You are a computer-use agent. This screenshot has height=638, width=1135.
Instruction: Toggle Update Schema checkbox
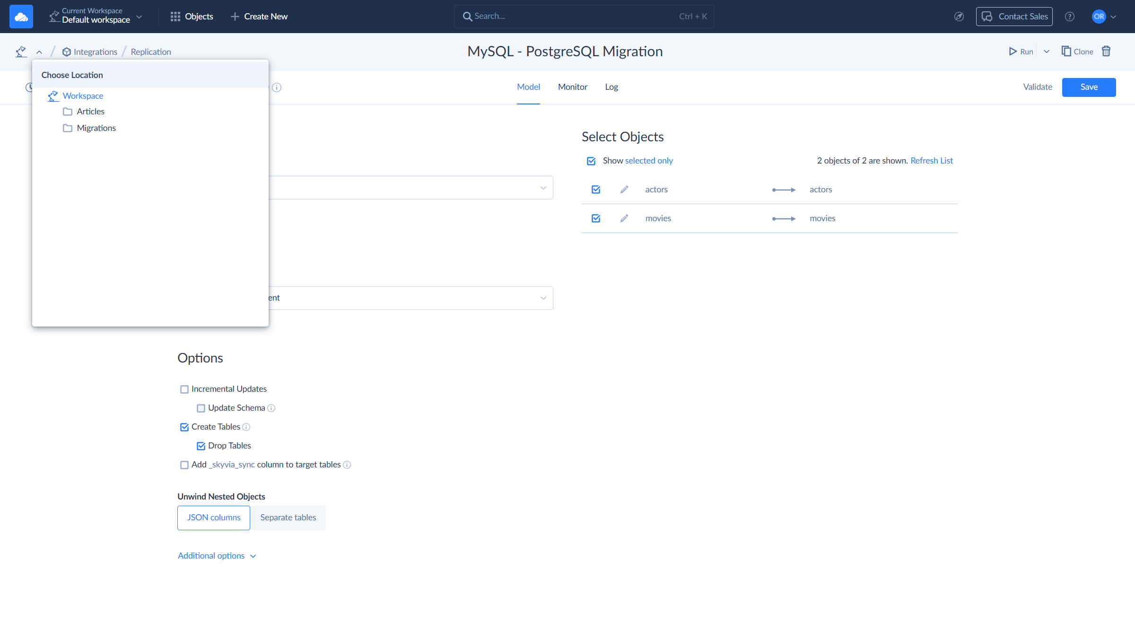tap(201, 408)
